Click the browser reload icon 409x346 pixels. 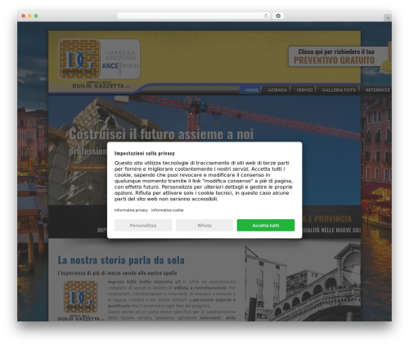(266, 16)
